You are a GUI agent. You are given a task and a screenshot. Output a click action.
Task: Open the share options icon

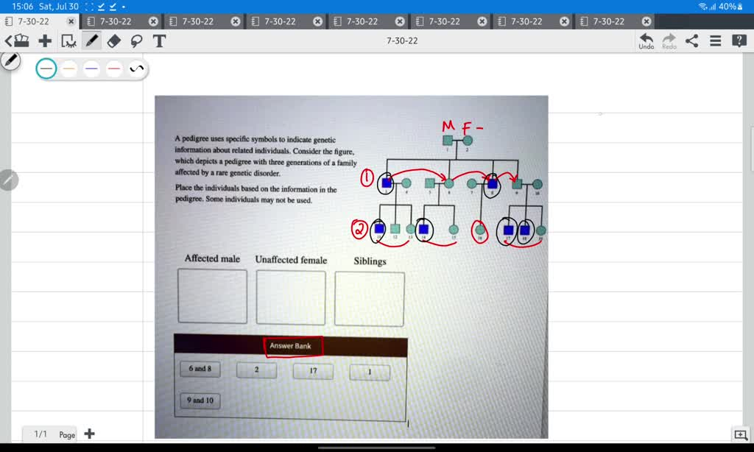(692, 41)
